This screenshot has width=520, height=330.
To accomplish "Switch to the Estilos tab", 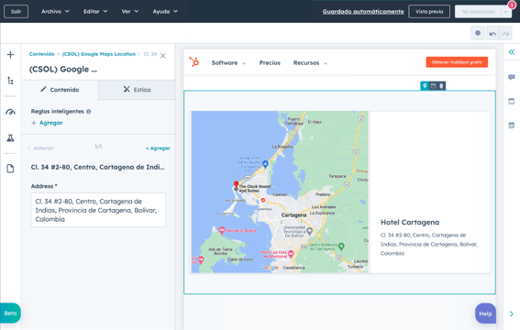I will 137,90.
